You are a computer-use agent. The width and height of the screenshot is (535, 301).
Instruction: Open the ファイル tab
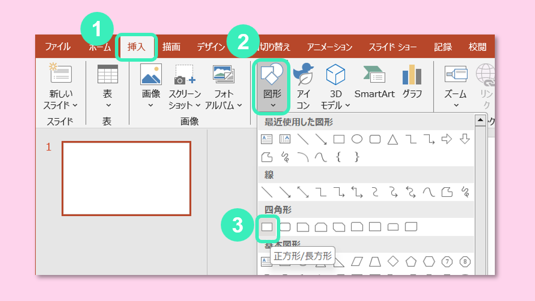pos(58,47)
